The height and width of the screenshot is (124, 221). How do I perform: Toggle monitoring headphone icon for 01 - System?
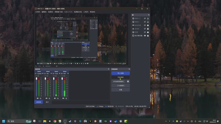pyautogui.click(x=40, y=98)
